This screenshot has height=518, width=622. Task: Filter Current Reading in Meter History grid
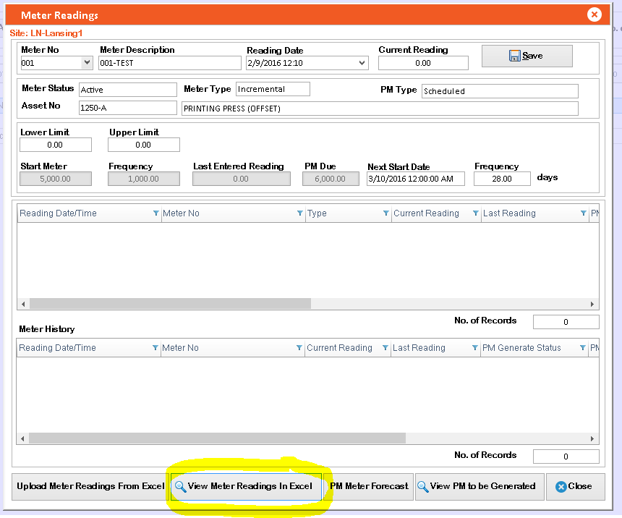click(385, 348)
